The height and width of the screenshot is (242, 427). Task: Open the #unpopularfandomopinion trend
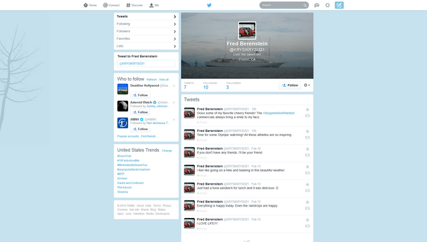click(x=133, y=169)
